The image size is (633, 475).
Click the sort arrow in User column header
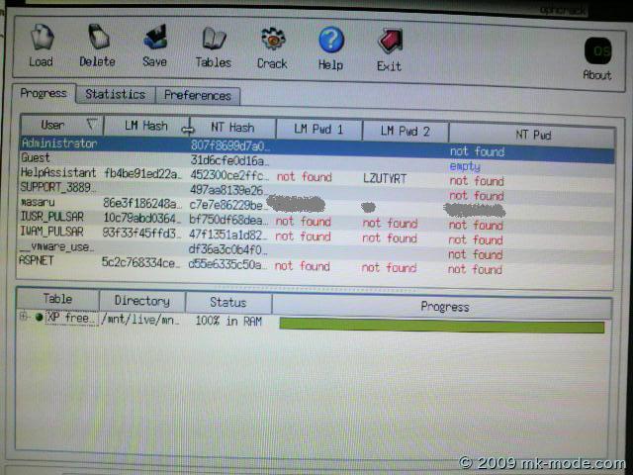click(91, 125)
